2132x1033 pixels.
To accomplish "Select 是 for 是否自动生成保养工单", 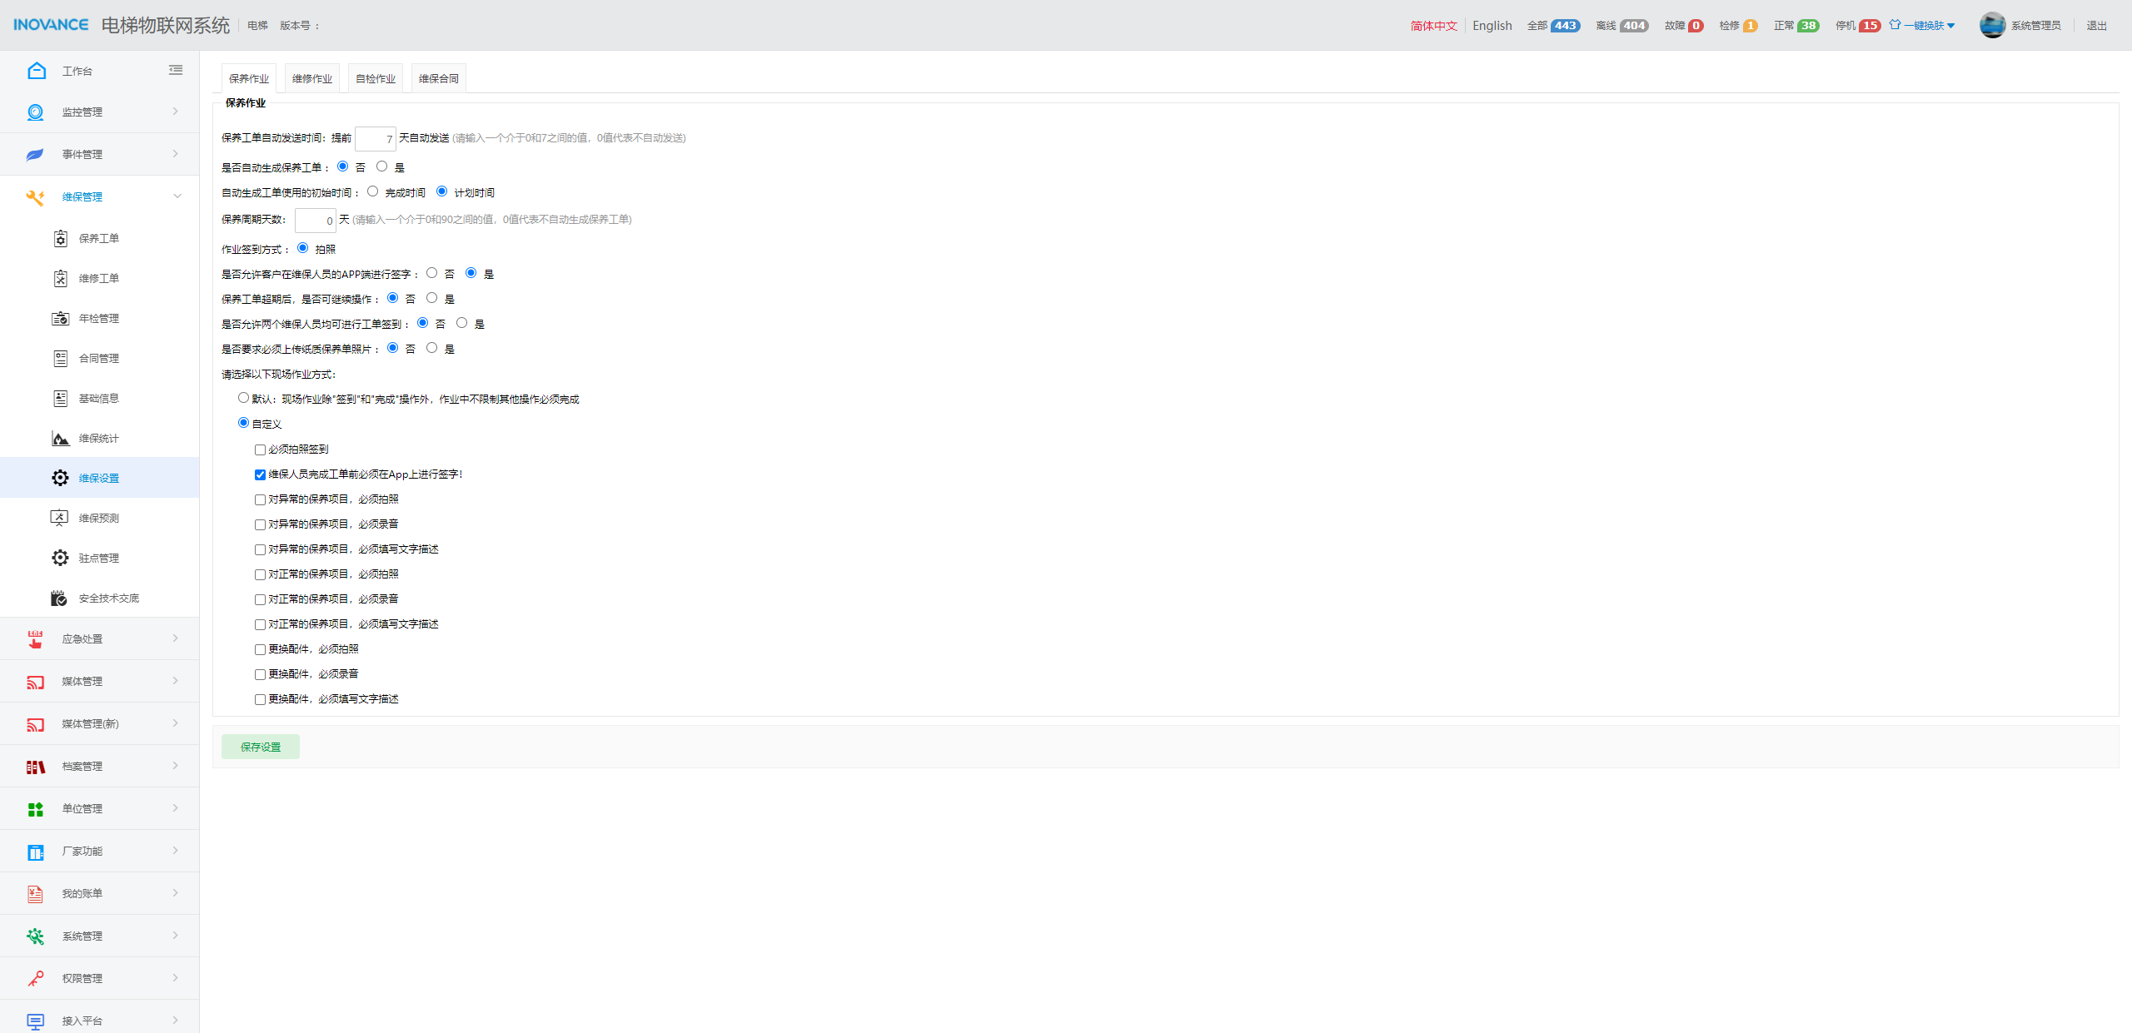I will click(381, 166).
